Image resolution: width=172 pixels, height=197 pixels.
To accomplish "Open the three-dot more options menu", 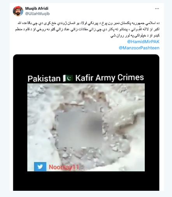I will click(x=157, y=9).
